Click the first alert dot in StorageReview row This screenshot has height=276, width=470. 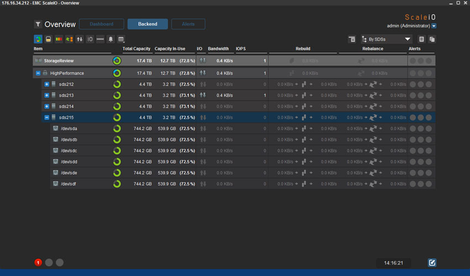[x=412, y=61]
